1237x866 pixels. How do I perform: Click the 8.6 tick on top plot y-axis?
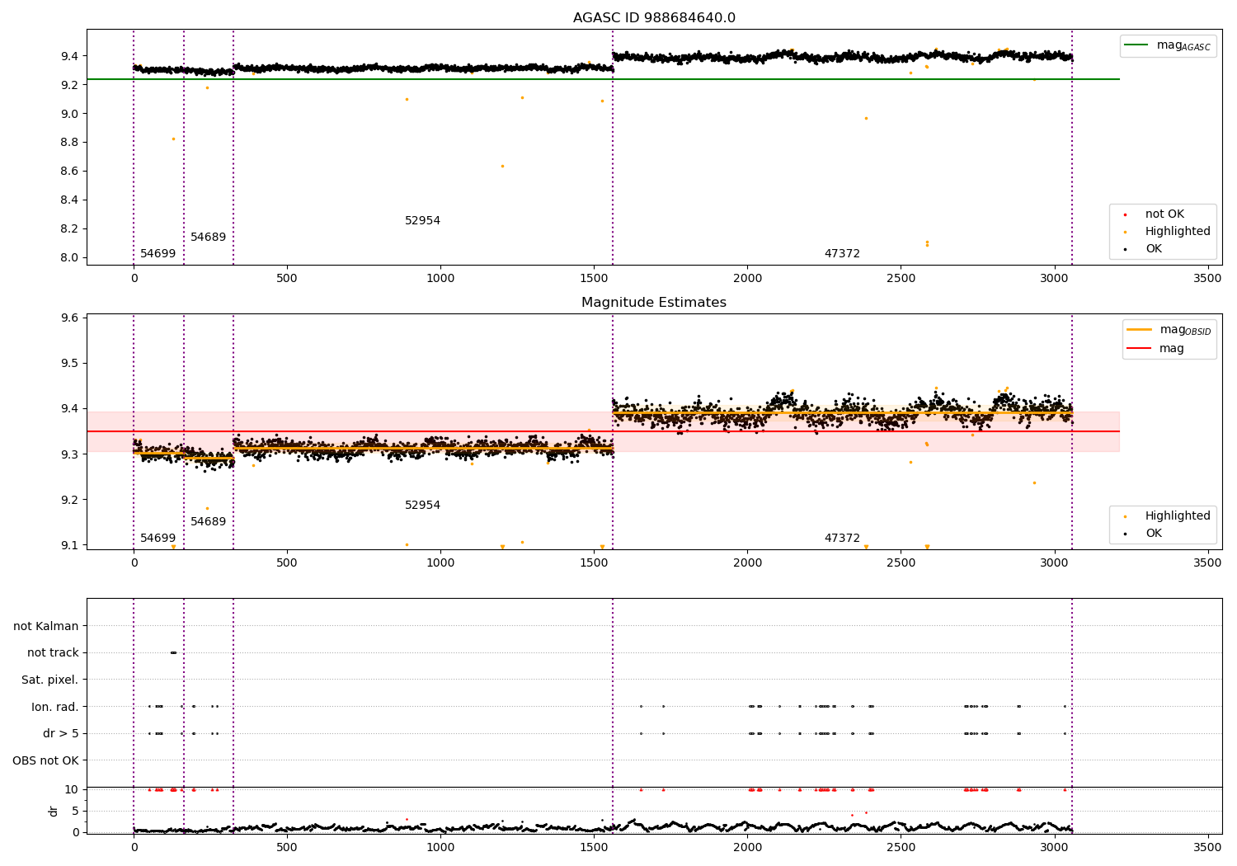tap(69, 172)
